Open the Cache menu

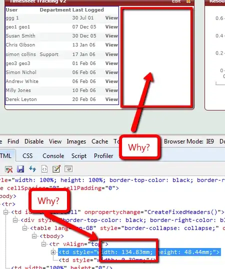pyautogui.click(x=100, y=141)
